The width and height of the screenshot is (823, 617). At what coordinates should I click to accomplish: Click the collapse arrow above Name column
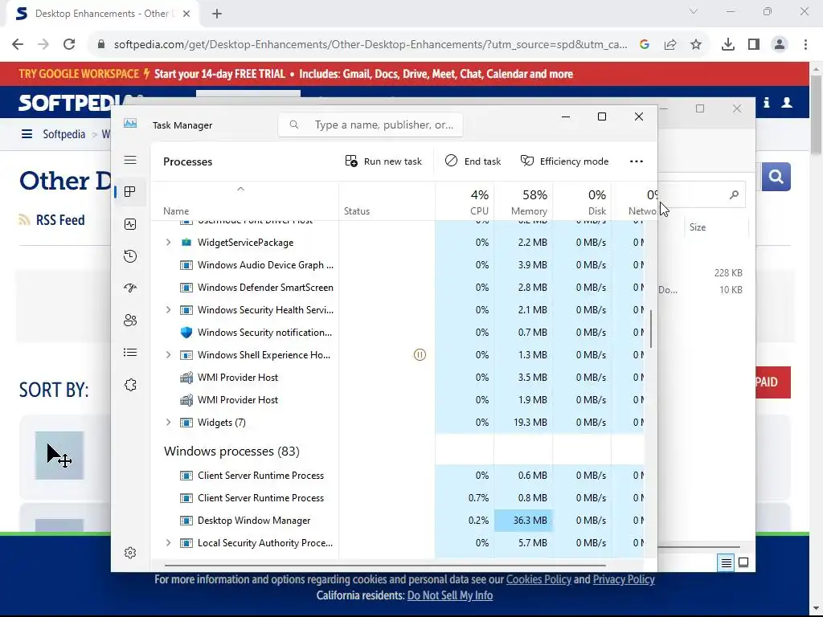pos(241,189)
